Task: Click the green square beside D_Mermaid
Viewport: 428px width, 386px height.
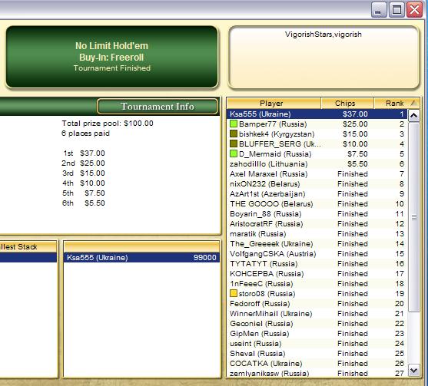Action: pyautogui.click(x=234, y=153)
